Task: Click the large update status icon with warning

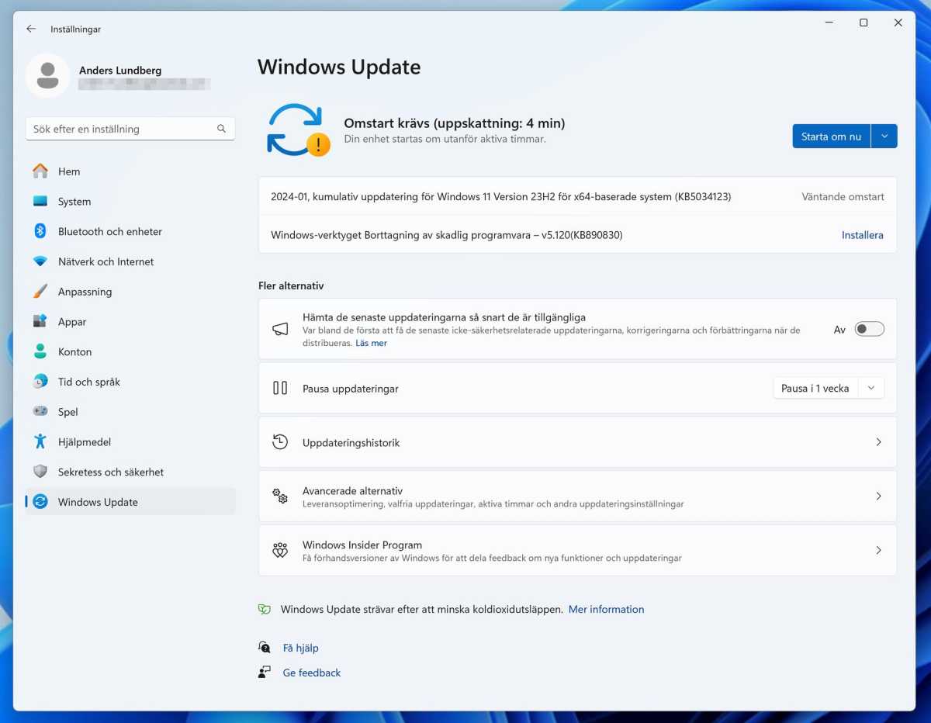Action: tap(298, 130)
